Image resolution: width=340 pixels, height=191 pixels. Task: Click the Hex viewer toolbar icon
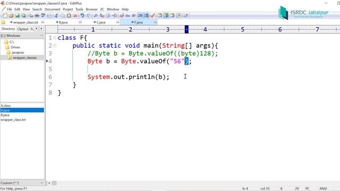[x=127, y=15]
